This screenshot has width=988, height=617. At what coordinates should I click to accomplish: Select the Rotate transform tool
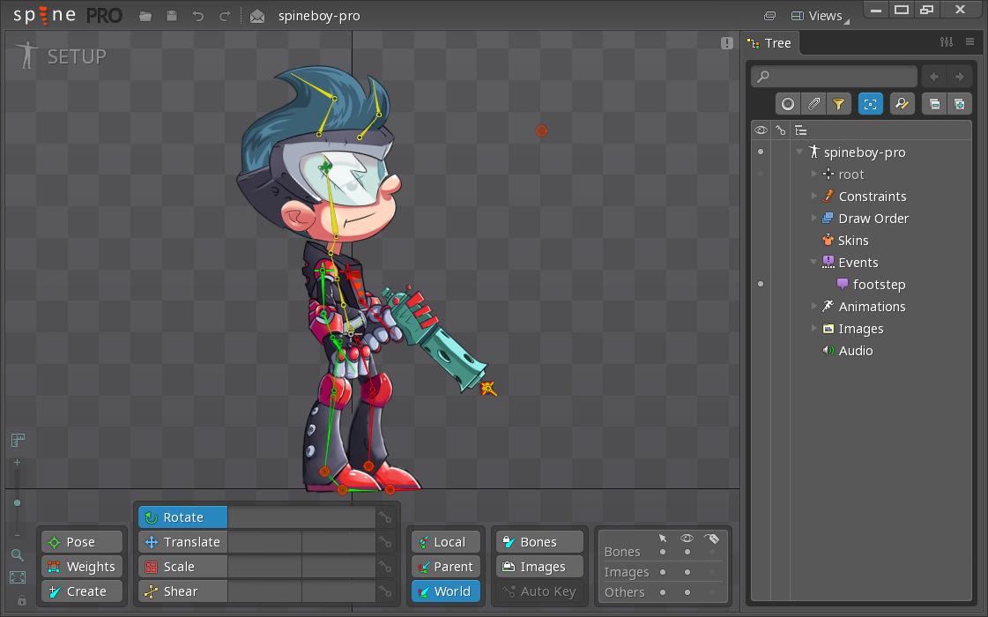182,517
